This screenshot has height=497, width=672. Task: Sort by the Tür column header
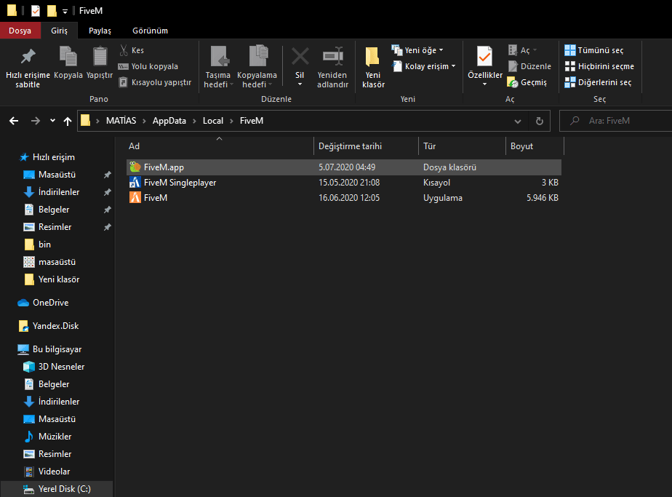click(462, 146)
